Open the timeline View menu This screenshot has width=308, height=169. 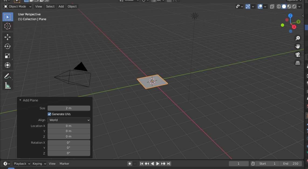click(x=52, y=164)
